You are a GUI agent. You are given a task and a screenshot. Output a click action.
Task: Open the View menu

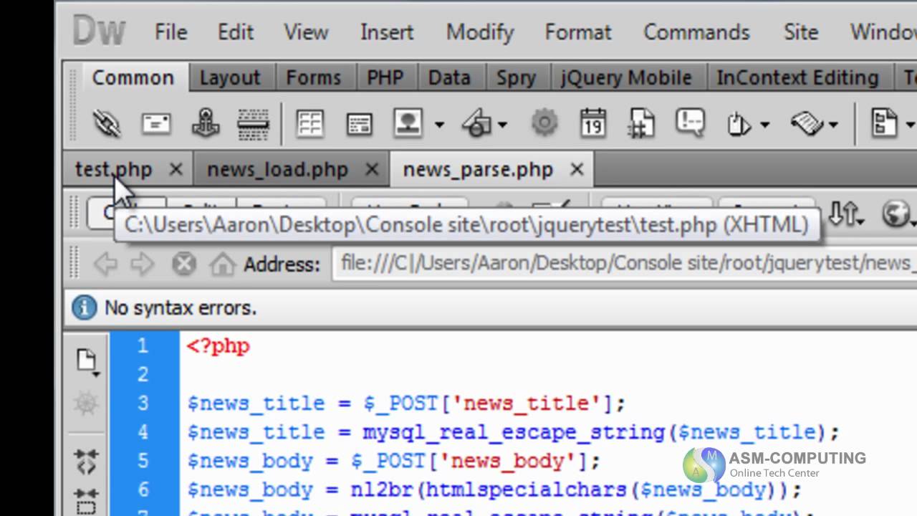pyautogui.click(x=306, y=32)
